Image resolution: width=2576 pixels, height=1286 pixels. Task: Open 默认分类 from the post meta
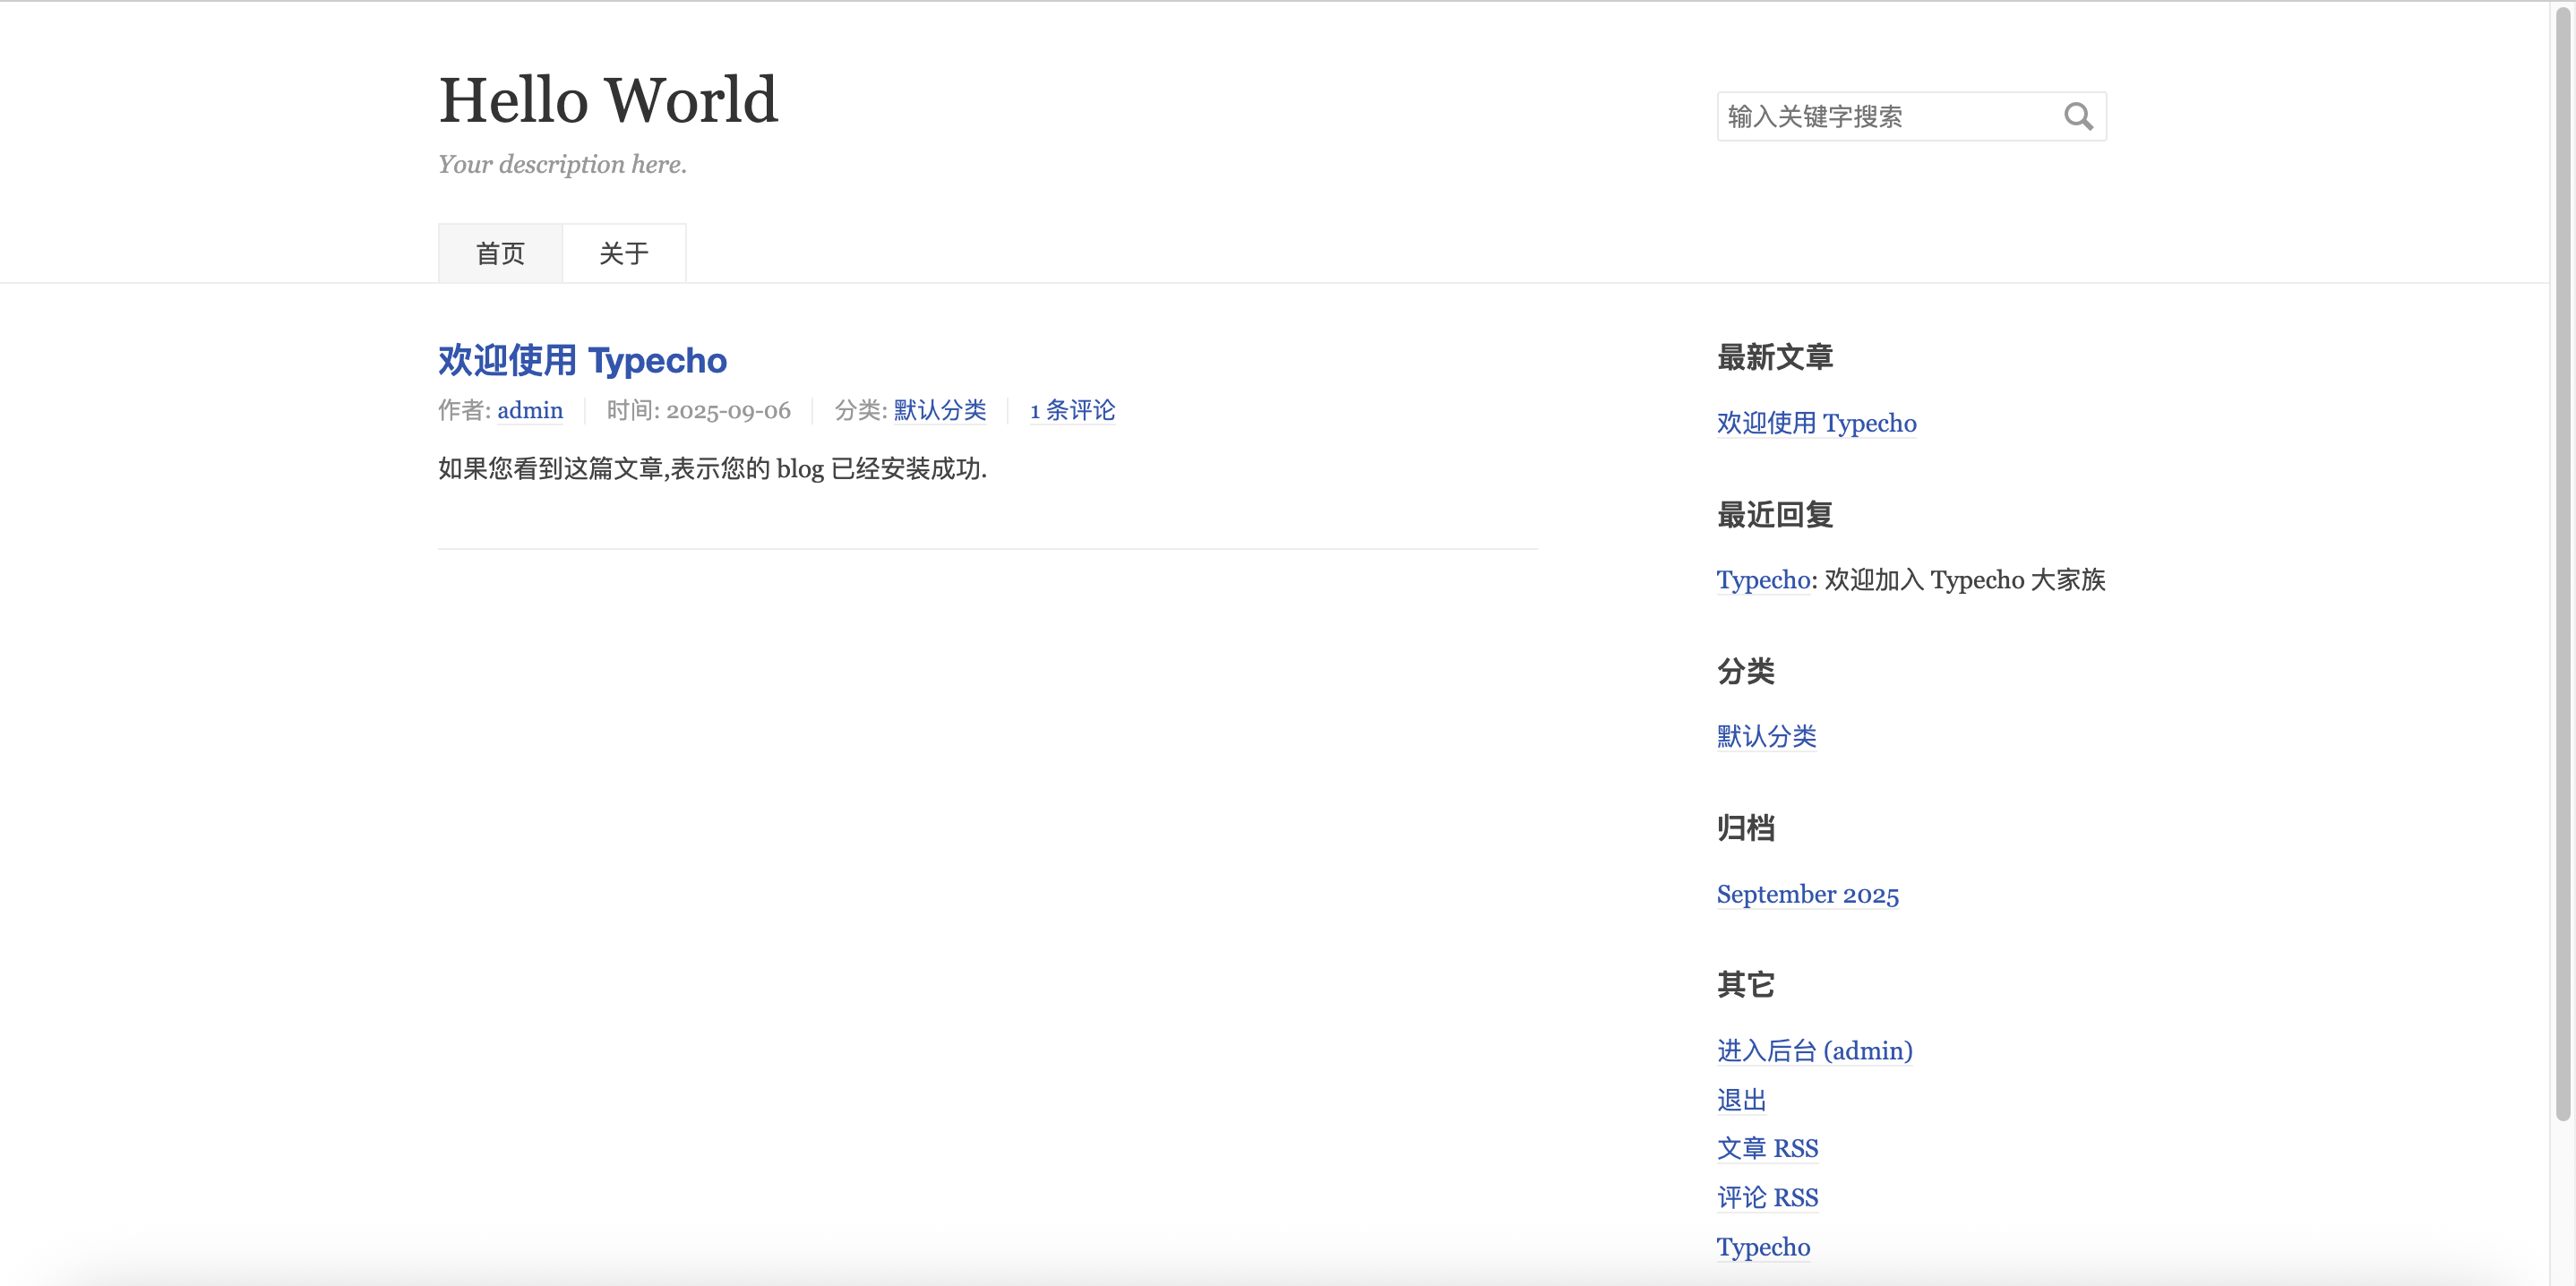(x=938, y=410)
